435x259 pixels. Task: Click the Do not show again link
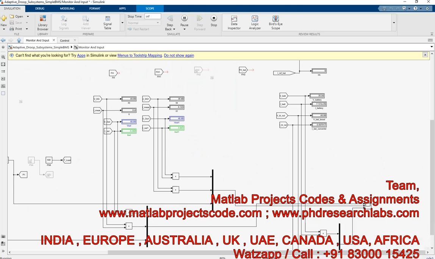(179, 56)
